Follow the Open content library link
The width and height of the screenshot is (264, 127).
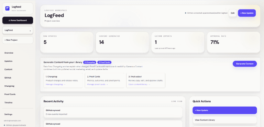139,84
